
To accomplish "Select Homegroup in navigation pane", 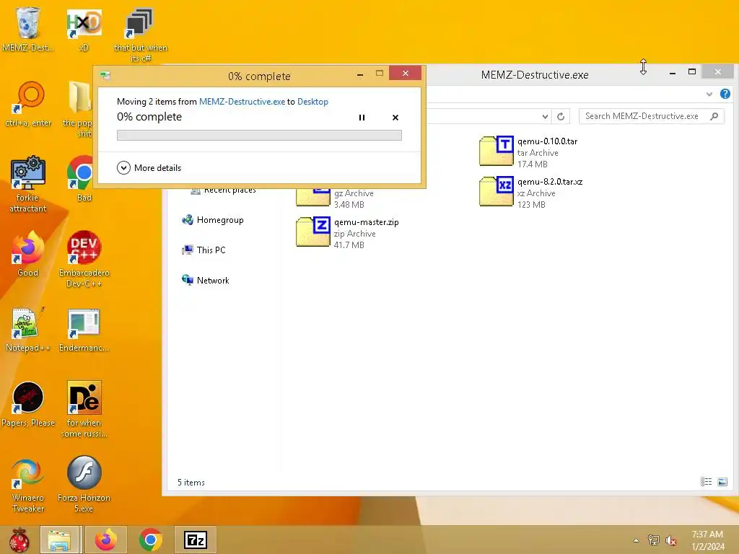I will 213,220.
